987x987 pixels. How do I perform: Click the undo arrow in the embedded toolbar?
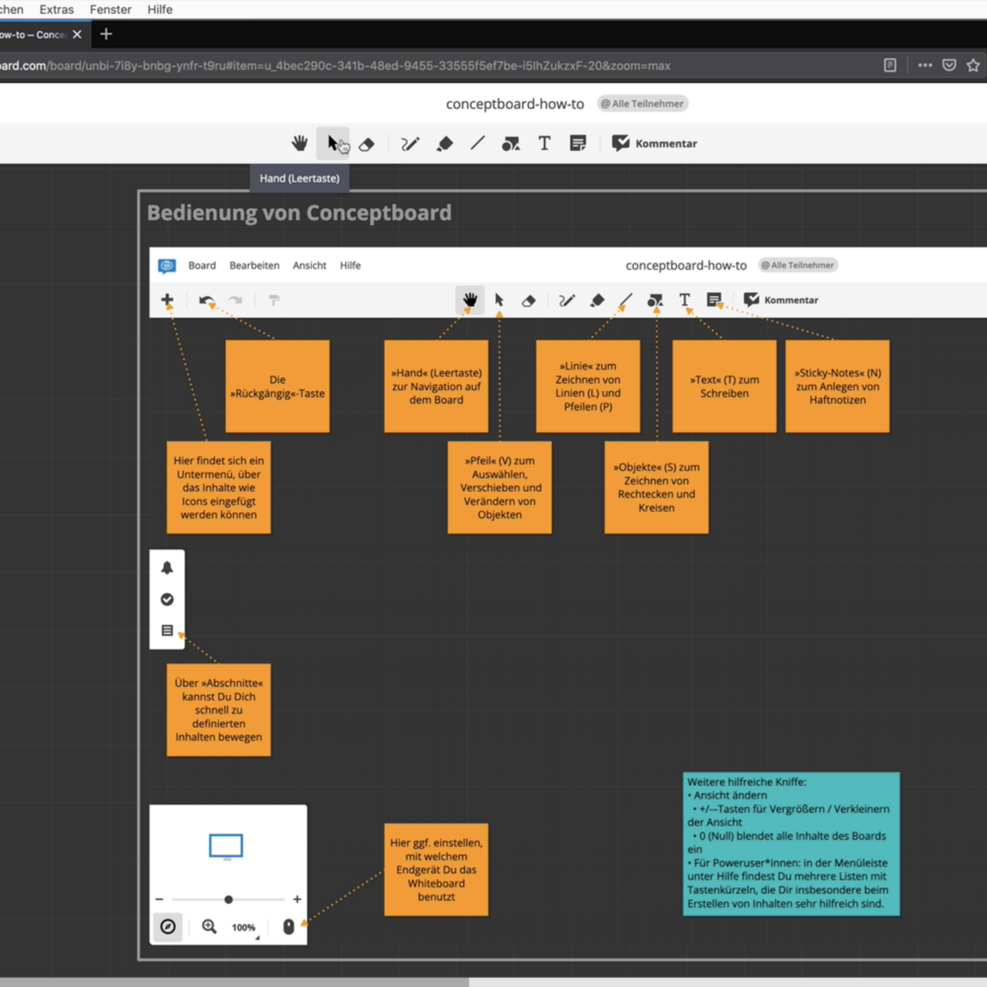click(206, 301)
